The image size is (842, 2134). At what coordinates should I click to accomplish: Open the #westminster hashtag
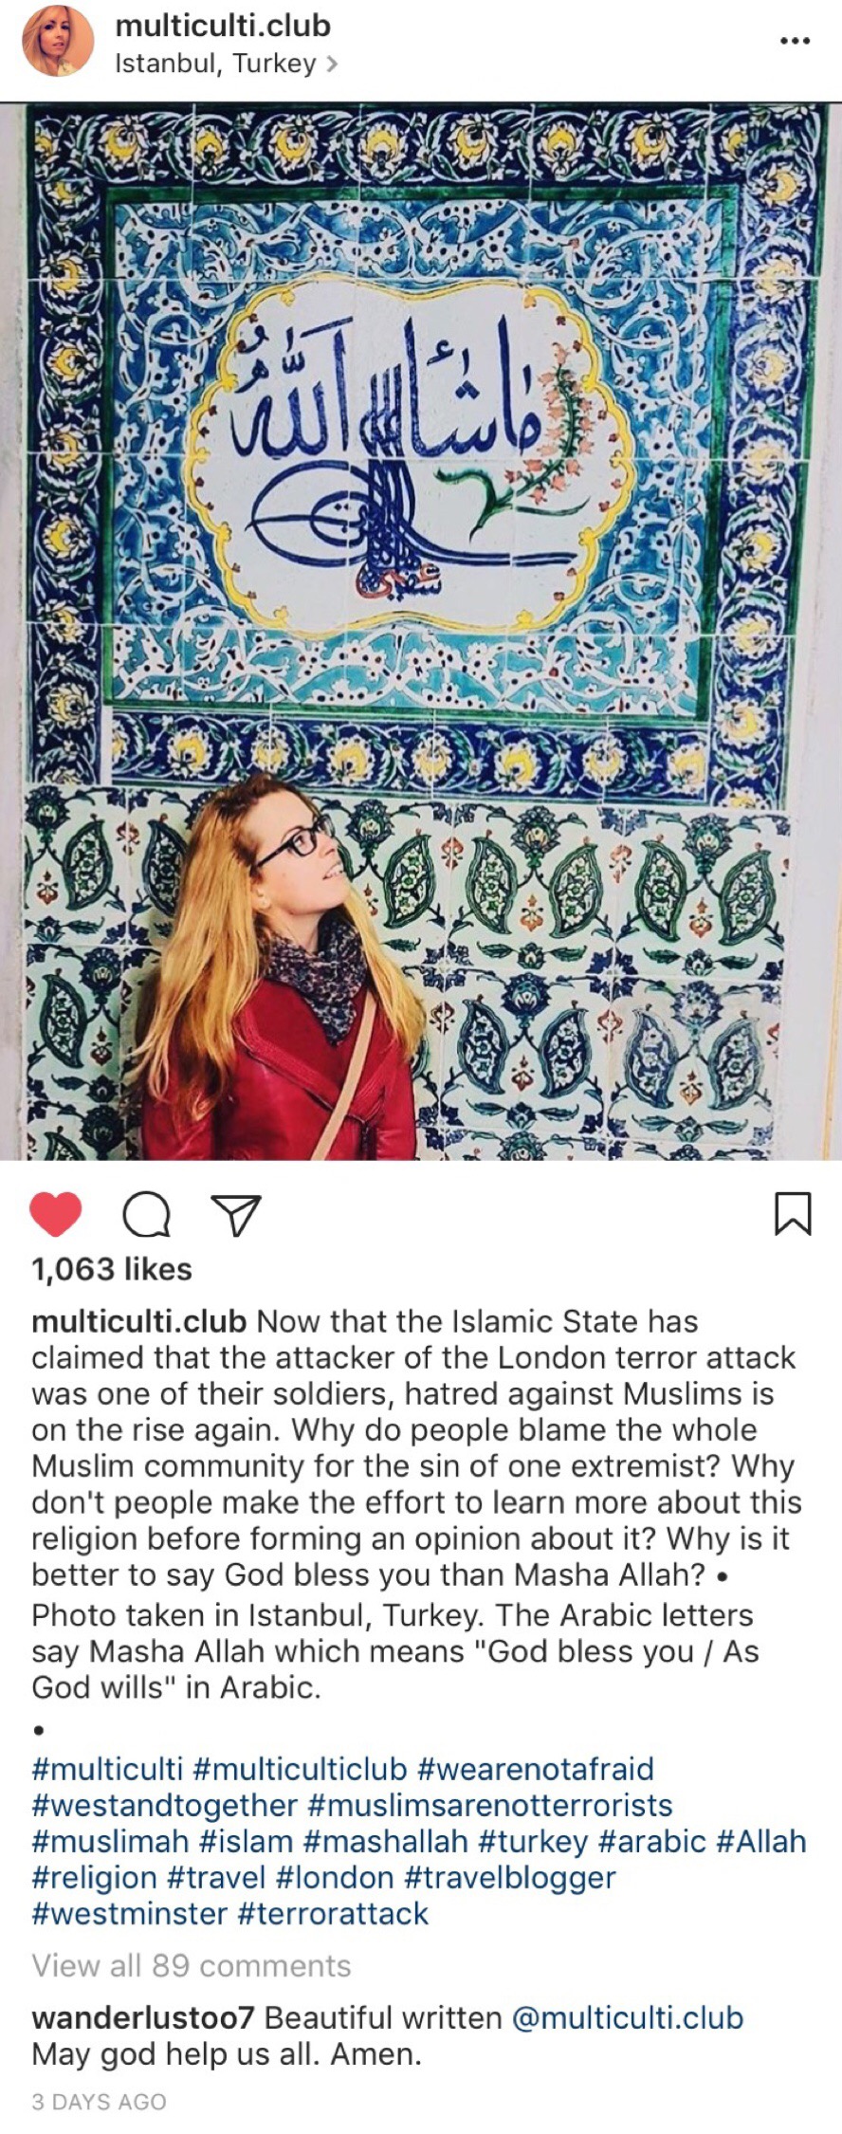[130, 1913]
